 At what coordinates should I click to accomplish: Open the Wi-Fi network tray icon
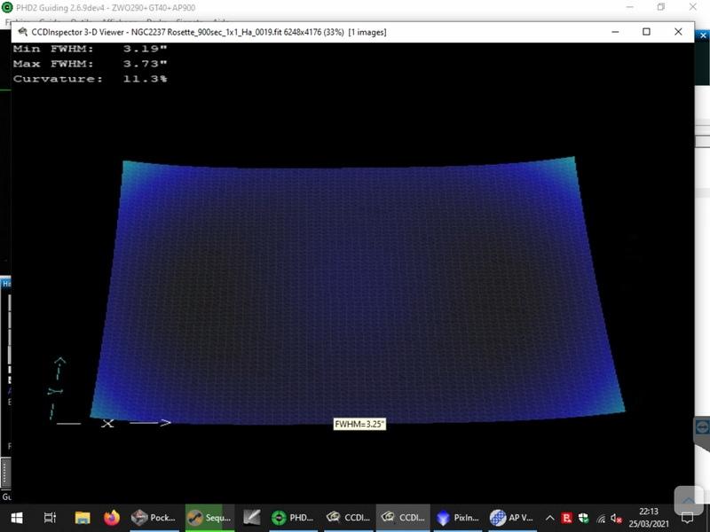(x=601, y=519)
